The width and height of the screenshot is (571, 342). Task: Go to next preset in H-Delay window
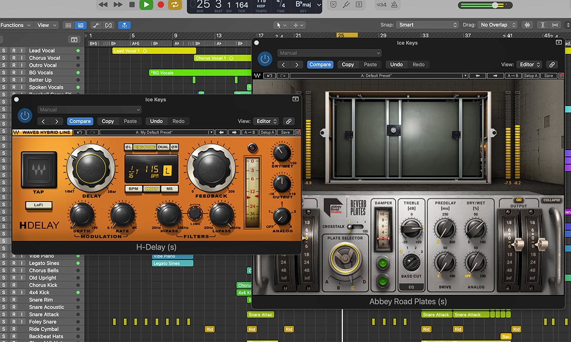click(x=57, y=121)
